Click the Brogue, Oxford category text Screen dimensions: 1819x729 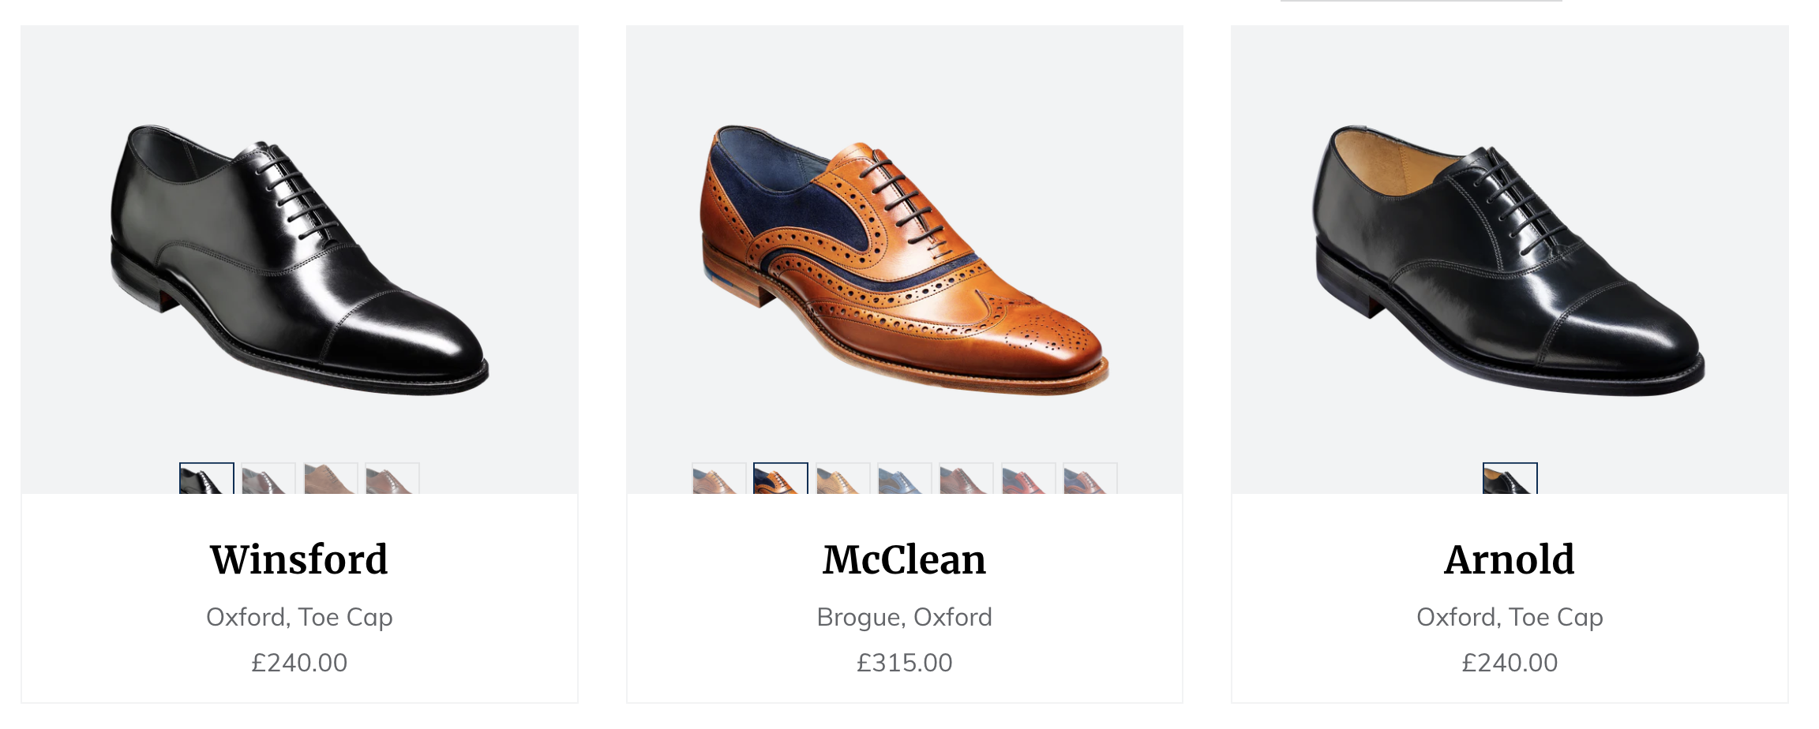point(905,617)
